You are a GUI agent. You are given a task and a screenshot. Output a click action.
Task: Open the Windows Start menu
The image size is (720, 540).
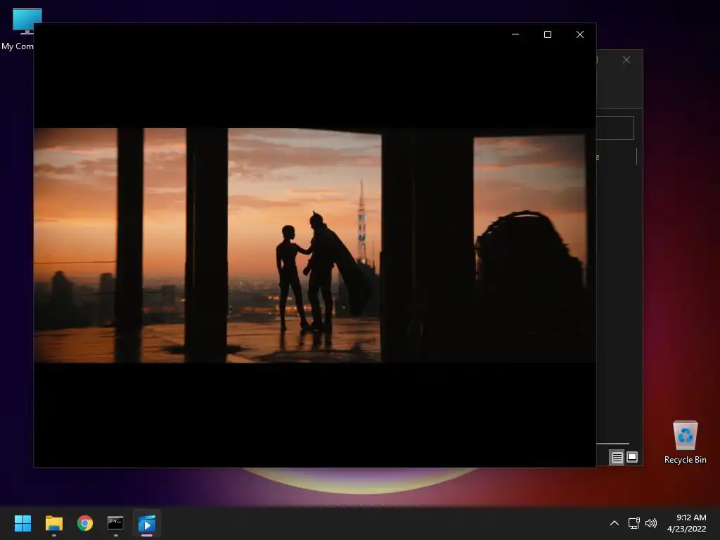tap(22, 523)
